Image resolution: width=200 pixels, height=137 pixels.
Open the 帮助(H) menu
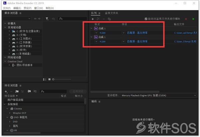50,8
